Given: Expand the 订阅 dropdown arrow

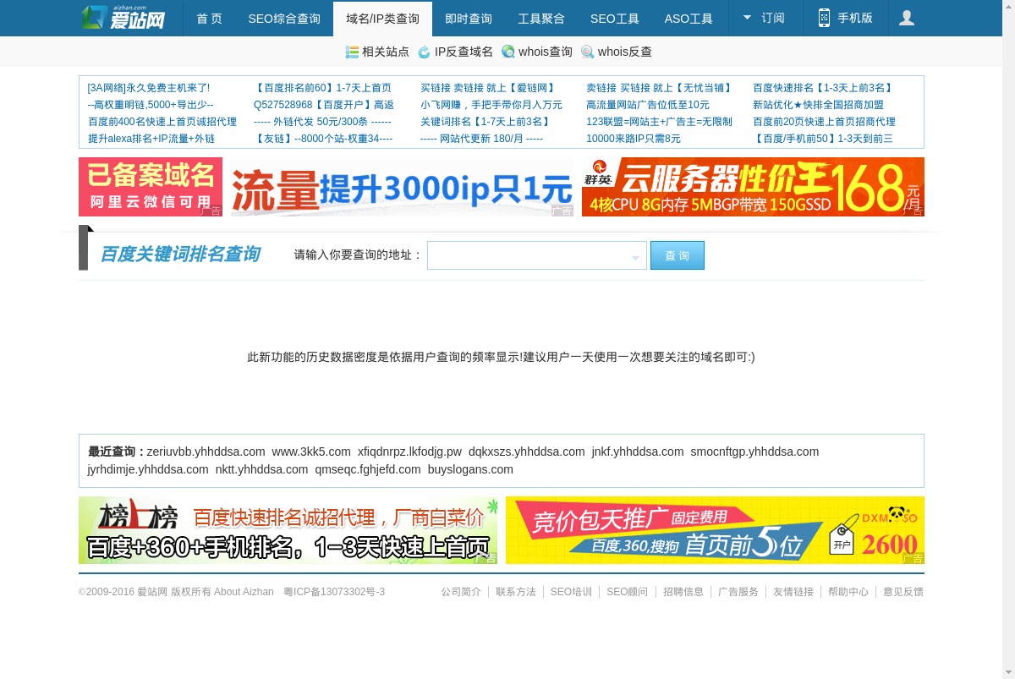Looking at the screenshot, I should 747,17.
